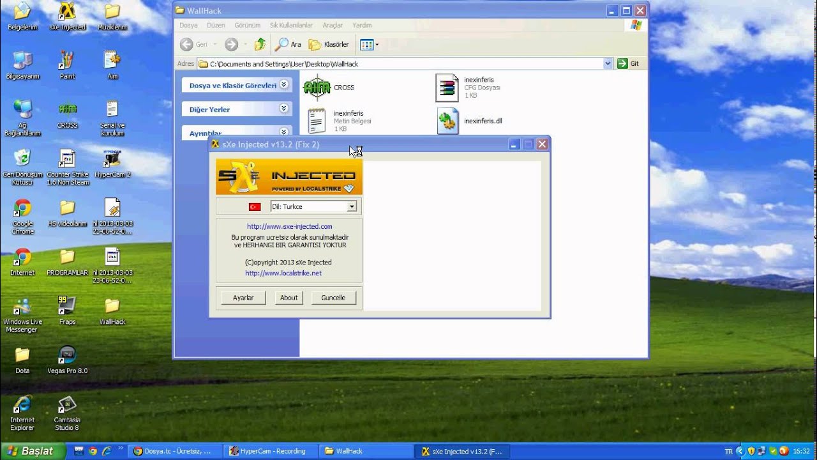Open the www.sxe-injected.com link
Image resolution: width=817 pixels, height=460 pixels.
pyautogui.click(x=290, y=226)
